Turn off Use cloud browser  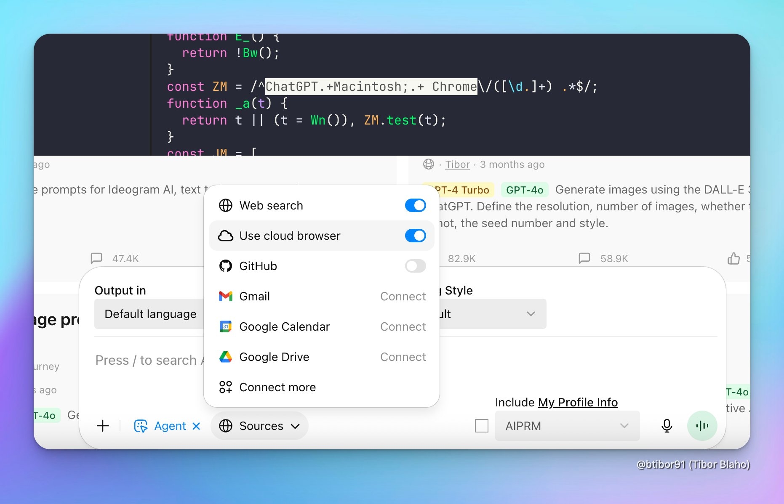(415, 236)
